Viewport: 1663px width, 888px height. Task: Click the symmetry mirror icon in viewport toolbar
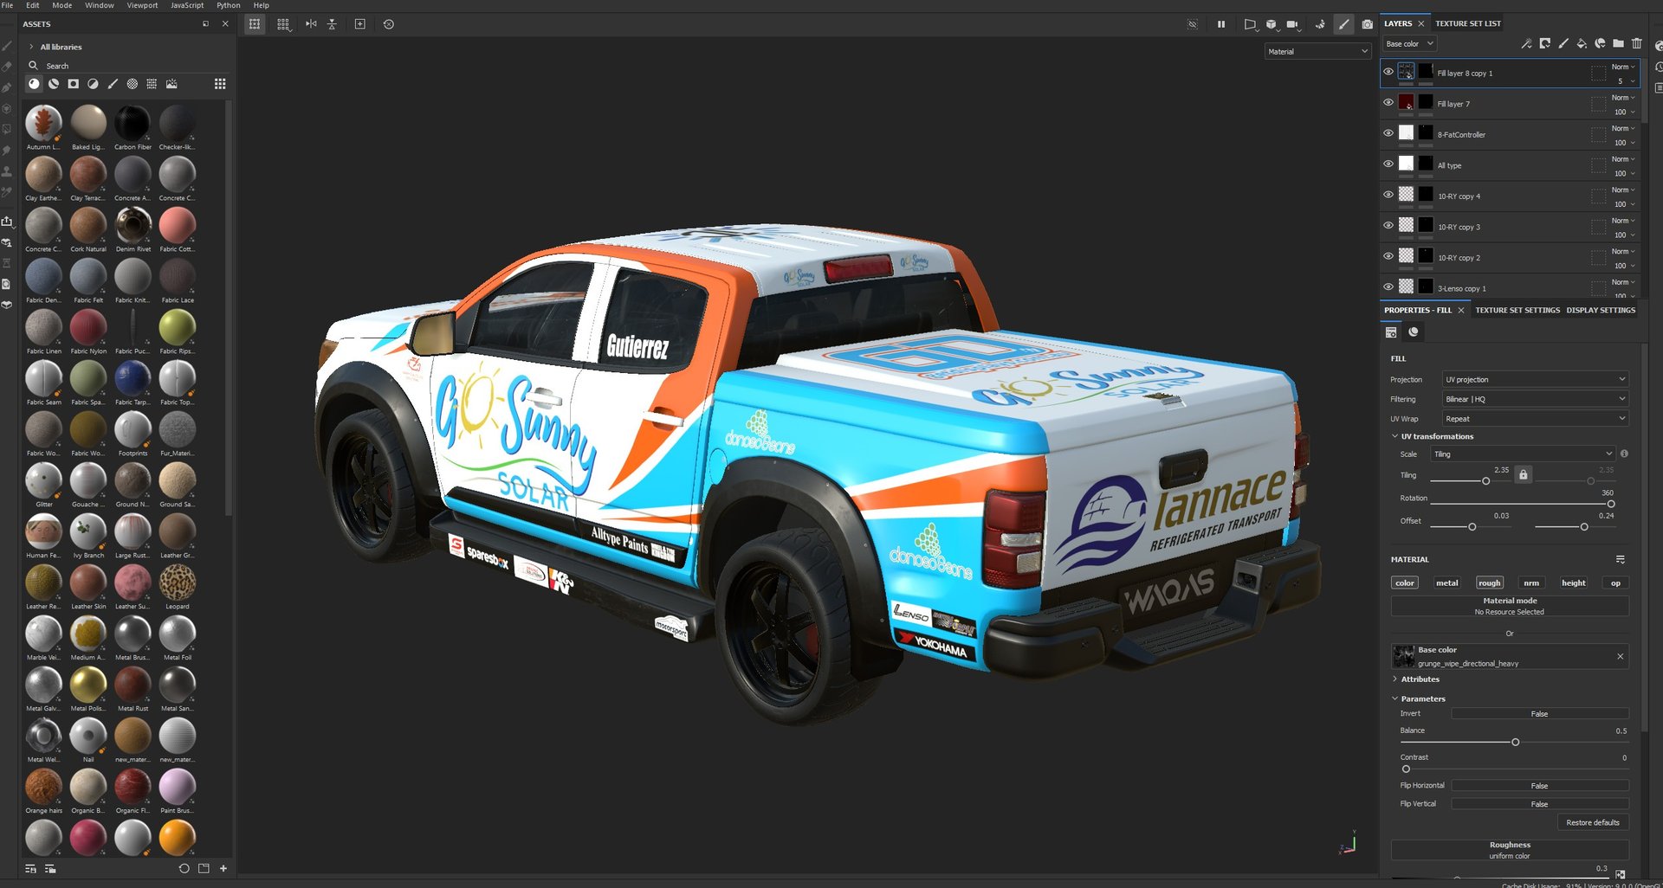[x=311, y=24]
